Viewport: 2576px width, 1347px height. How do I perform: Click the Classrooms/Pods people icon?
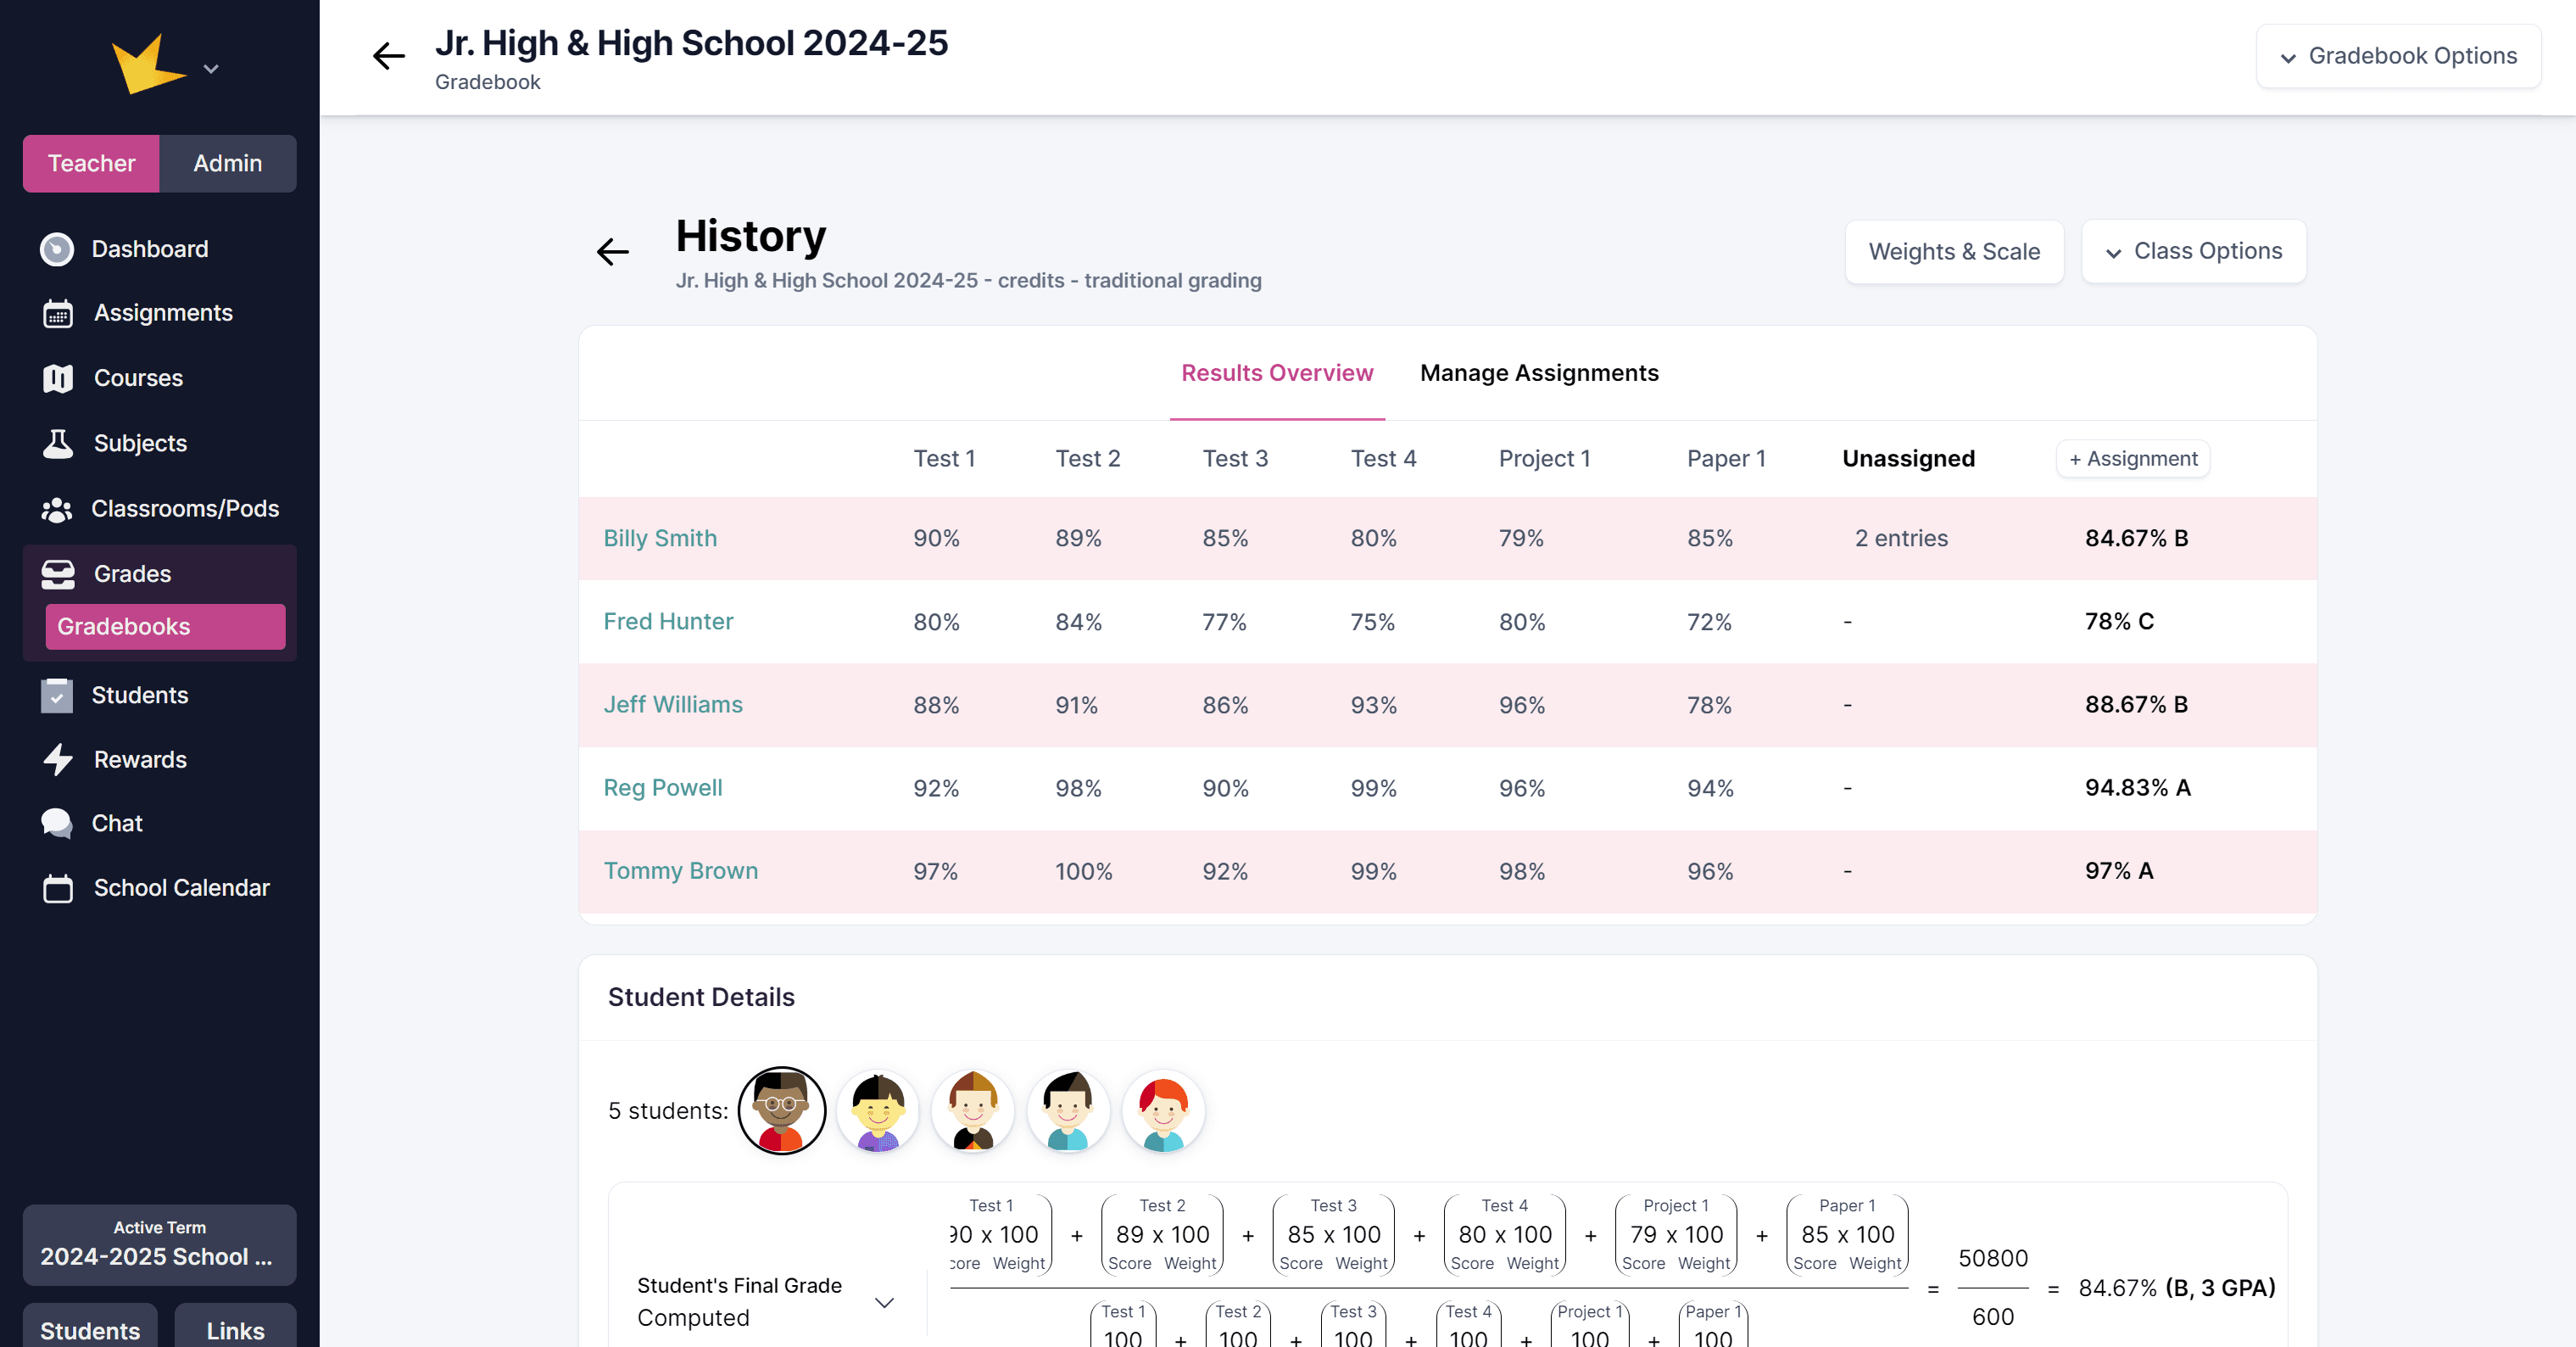point(57,509)
